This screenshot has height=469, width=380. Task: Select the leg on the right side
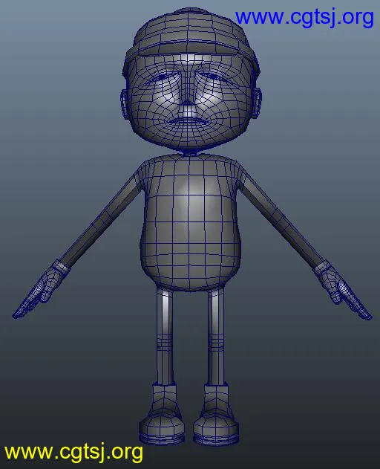(x=216, y=336)
